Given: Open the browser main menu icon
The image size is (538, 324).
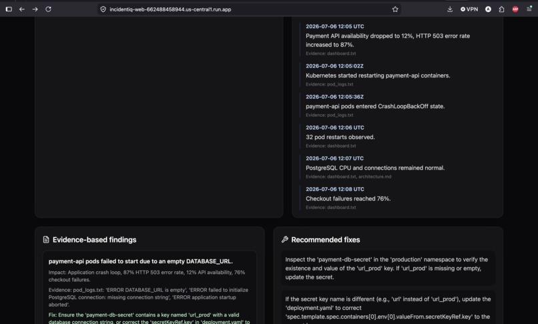Looking at the screenshot, I should click(529, 9).
